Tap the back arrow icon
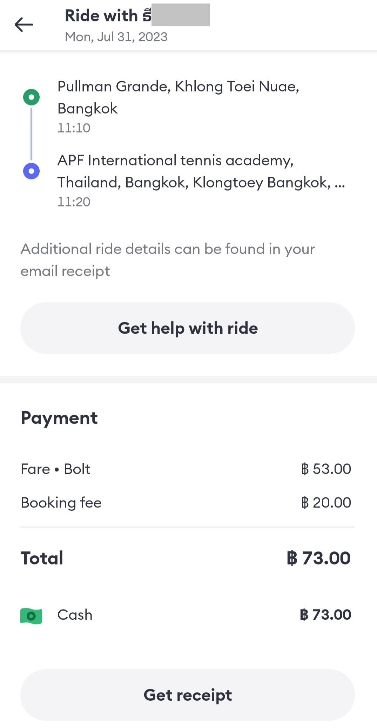Viewport: 377px width, 728px height. coord(24,25)
